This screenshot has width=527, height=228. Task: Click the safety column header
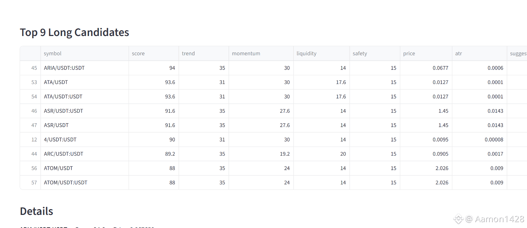(x=360, y=53)
